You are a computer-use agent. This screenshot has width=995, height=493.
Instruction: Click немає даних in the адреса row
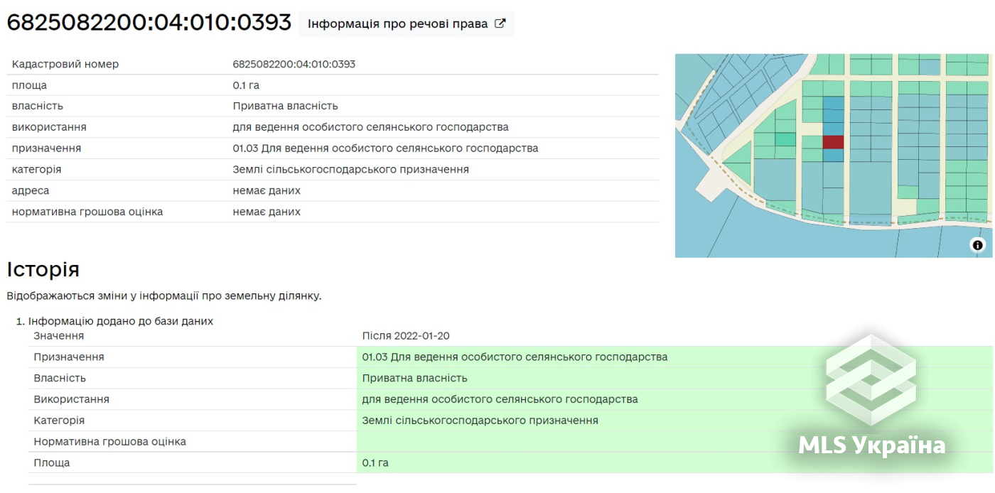pos(267,190)
